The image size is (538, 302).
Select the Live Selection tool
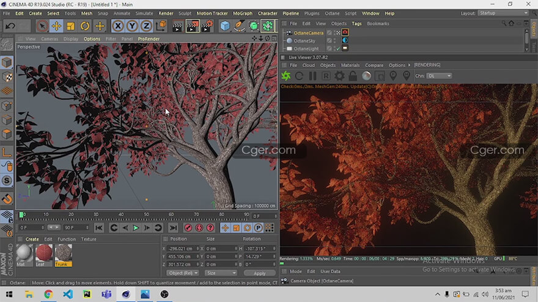[x=42, y=26]
